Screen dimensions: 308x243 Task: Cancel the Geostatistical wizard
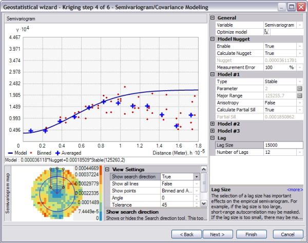coord(288,234)
